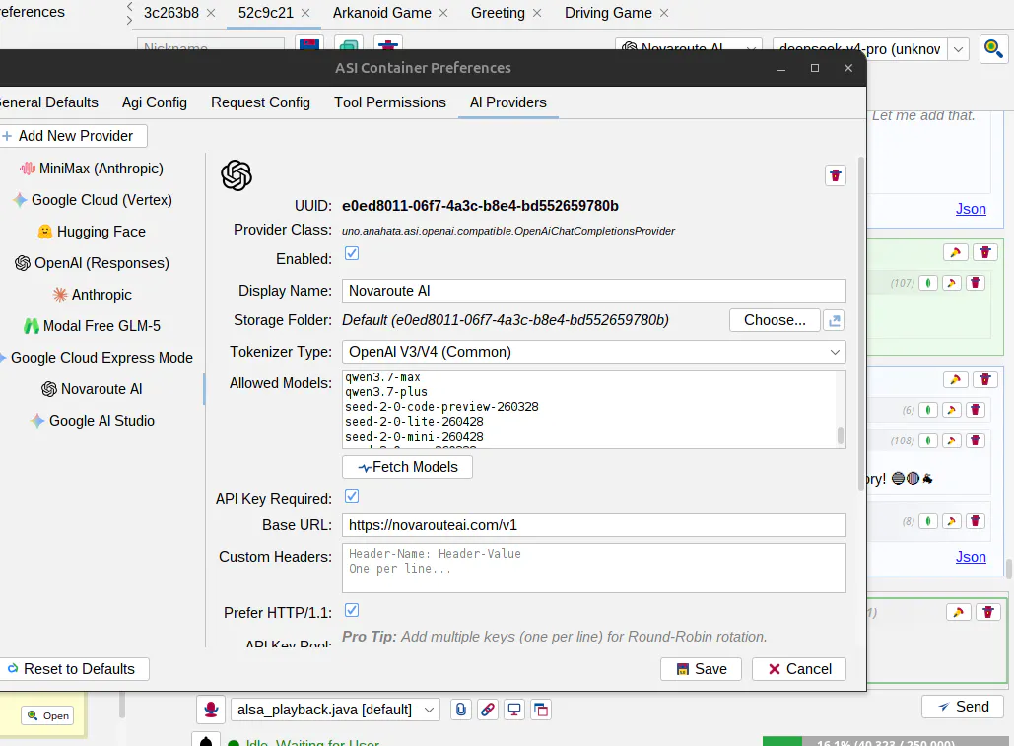Image resolution: width=1014 pixels, height=746 pixels.
Task: Toggle the Prefer HTTP/1.1 checkbox
Action: pyautogui.click(x=352, y=610)
